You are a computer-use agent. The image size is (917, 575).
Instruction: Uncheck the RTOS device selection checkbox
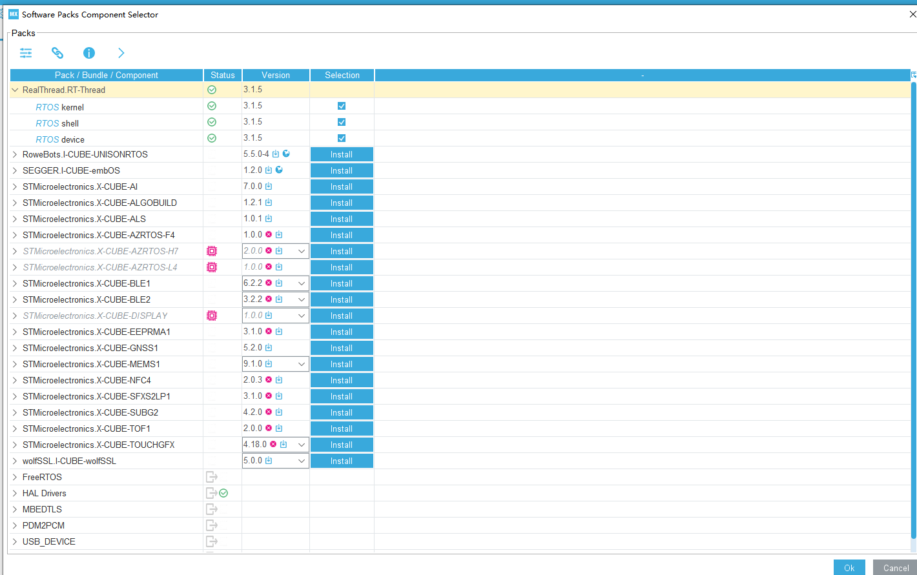(342, 138)
